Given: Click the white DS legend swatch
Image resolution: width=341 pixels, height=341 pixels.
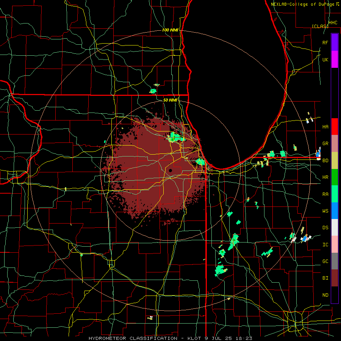Looking at the screenshot, I should pos(335,227).
